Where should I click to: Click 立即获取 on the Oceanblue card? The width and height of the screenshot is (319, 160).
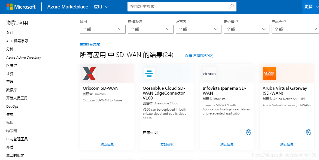click(167, 144)
